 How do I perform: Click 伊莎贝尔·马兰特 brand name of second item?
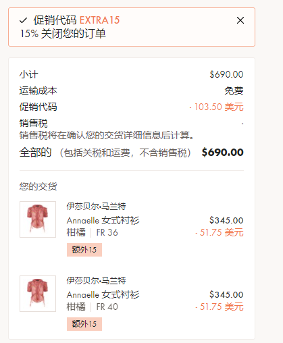coord(96,280)
